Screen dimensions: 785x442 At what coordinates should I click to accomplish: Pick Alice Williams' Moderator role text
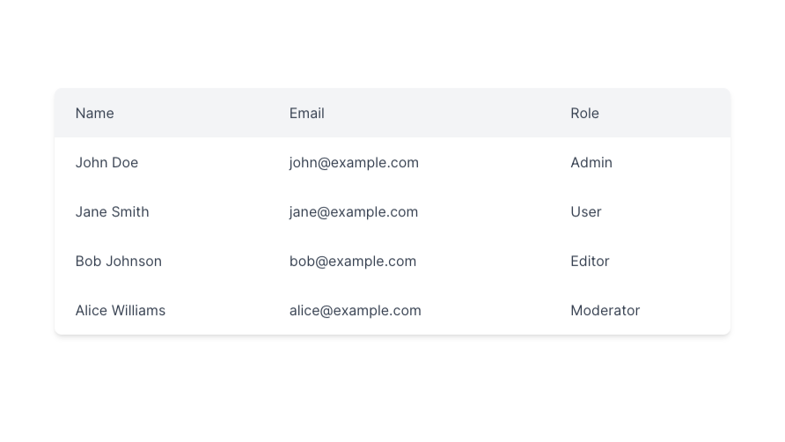click(605, 311)
